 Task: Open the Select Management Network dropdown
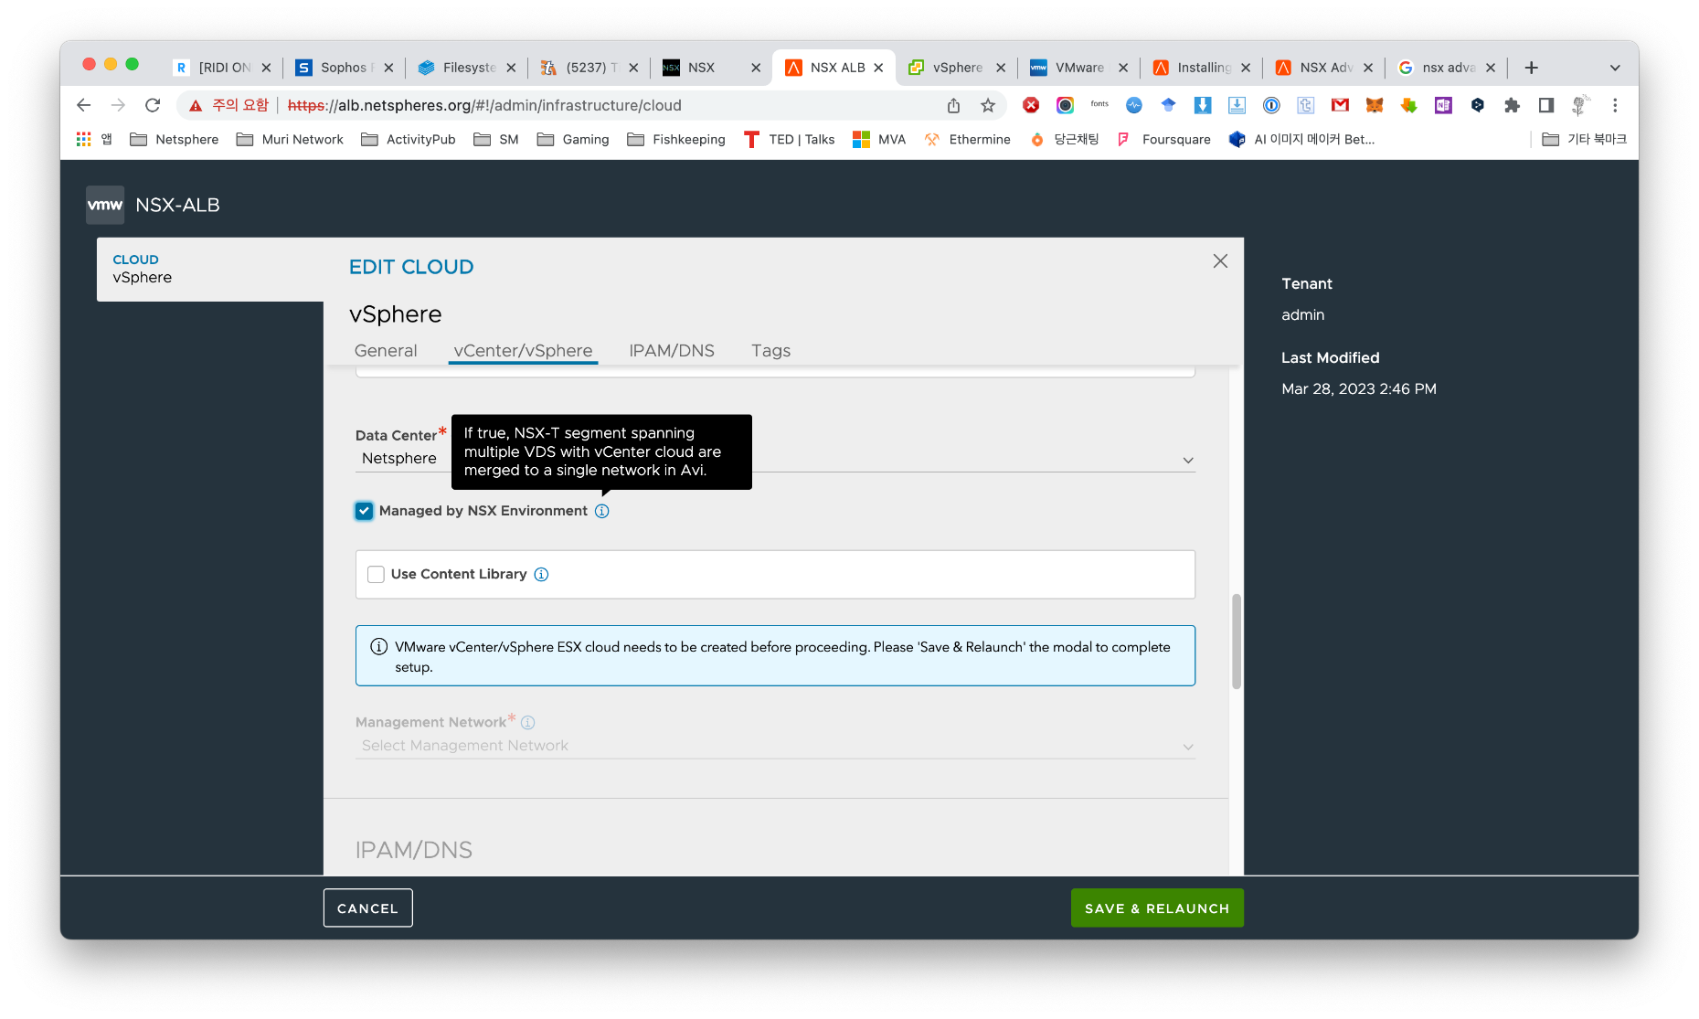775,746
